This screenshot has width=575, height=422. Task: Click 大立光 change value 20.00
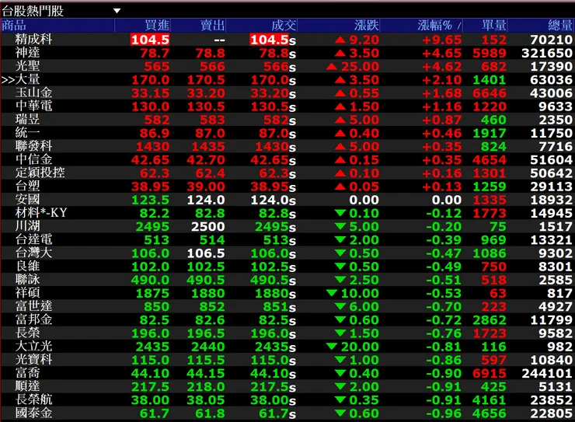click(x=360, y=347)
